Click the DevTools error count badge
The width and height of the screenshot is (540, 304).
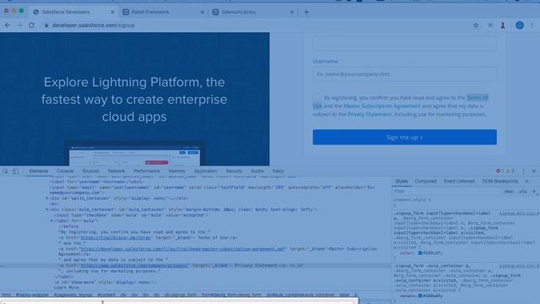tap(499, 171)
